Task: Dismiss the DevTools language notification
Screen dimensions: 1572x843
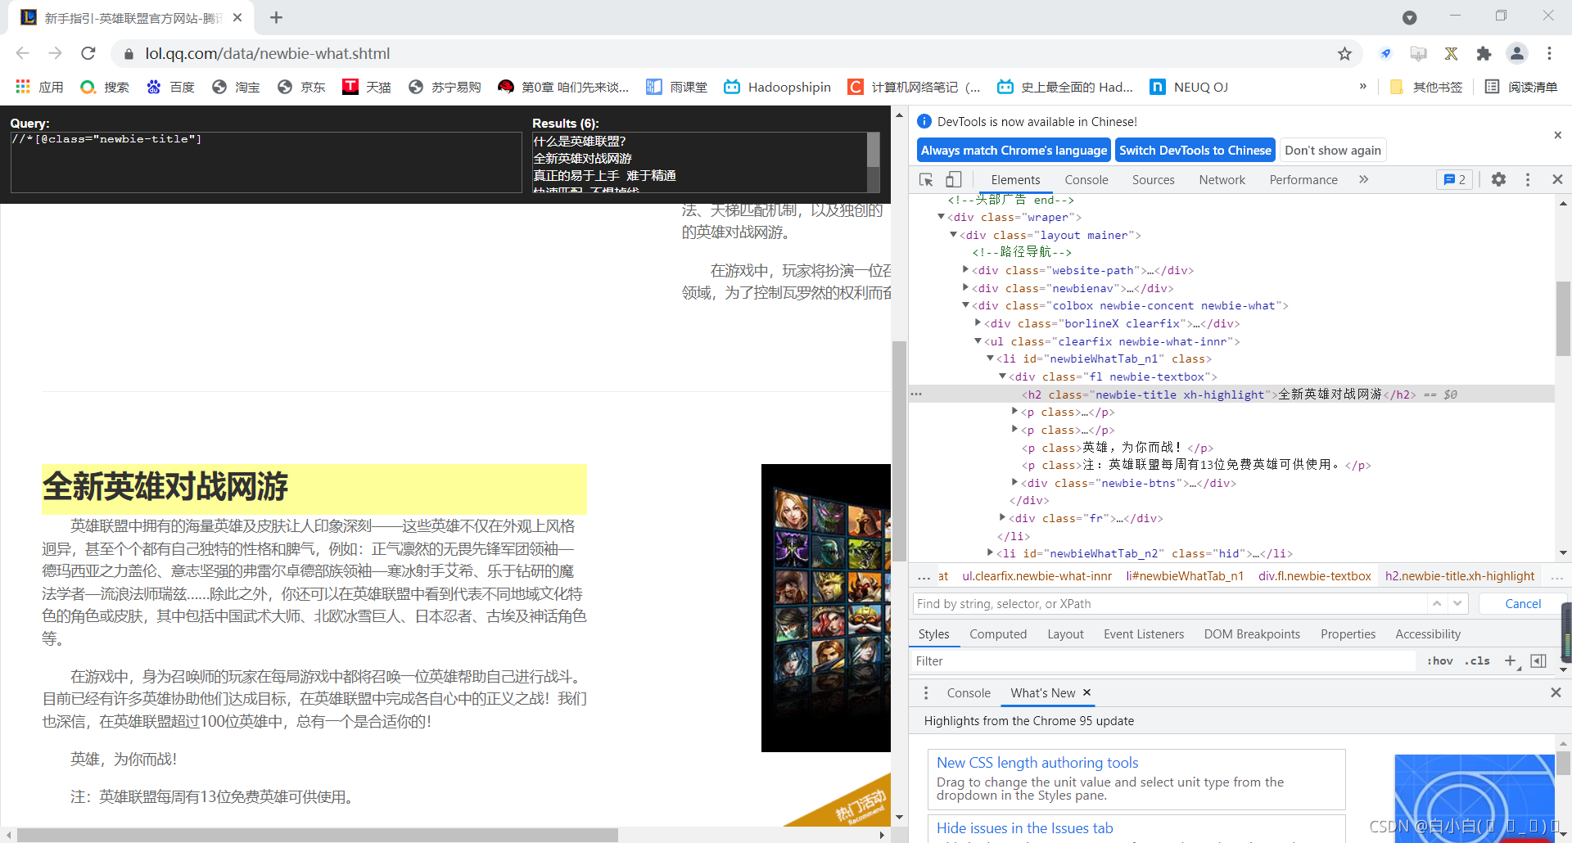Action: pyautogui.click(x=1557, y=135)
